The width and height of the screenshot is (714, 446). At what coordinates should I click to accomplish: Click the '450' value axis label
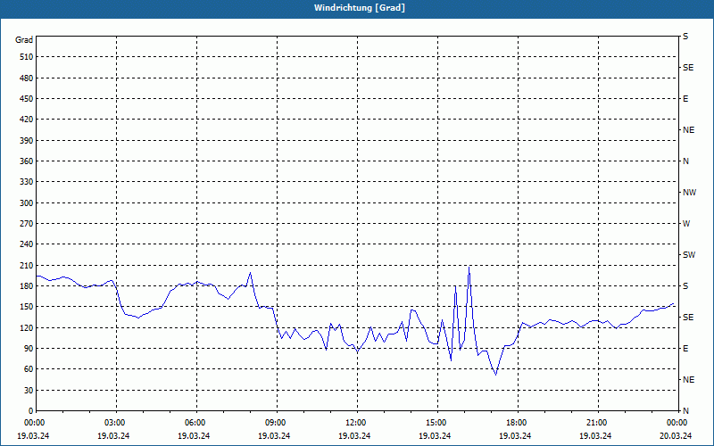point(27,99)
